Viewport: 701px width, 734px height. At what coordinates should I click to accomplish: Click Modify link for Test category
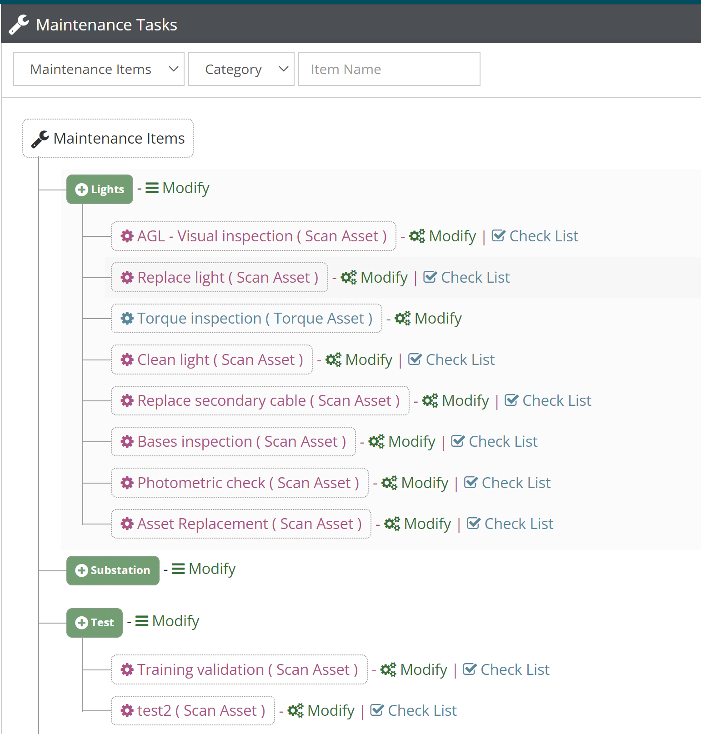coord(175,621)
